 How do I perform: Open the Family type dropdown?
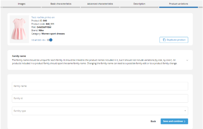pyautogui.click(x=100, y=111)
